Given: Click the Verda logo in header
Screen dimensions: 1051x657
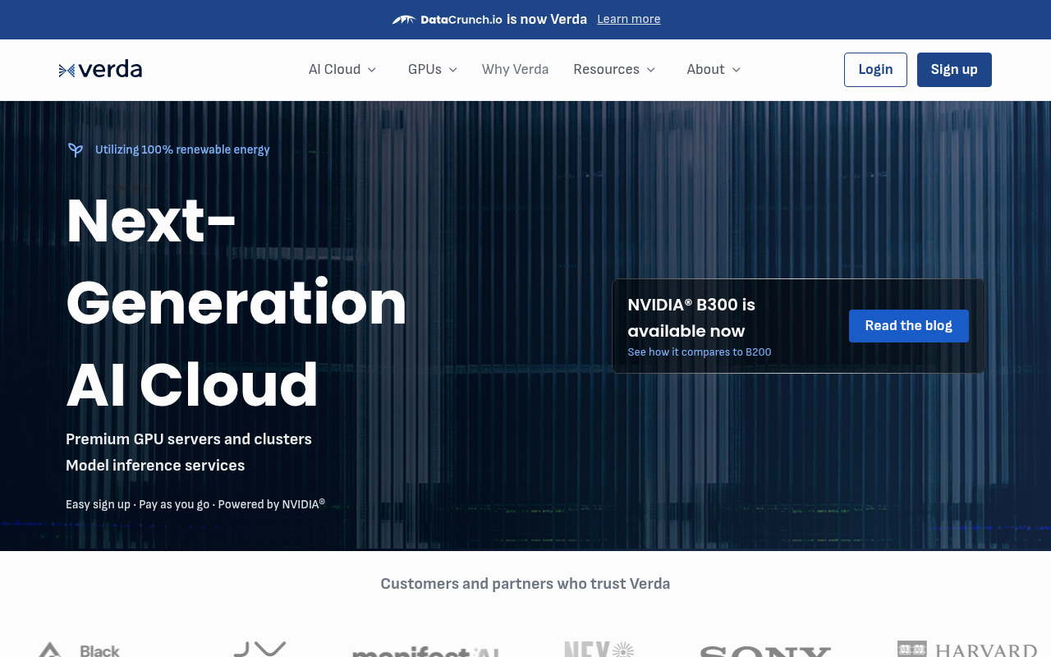Looking at the screenshot, I should point(100,70).
